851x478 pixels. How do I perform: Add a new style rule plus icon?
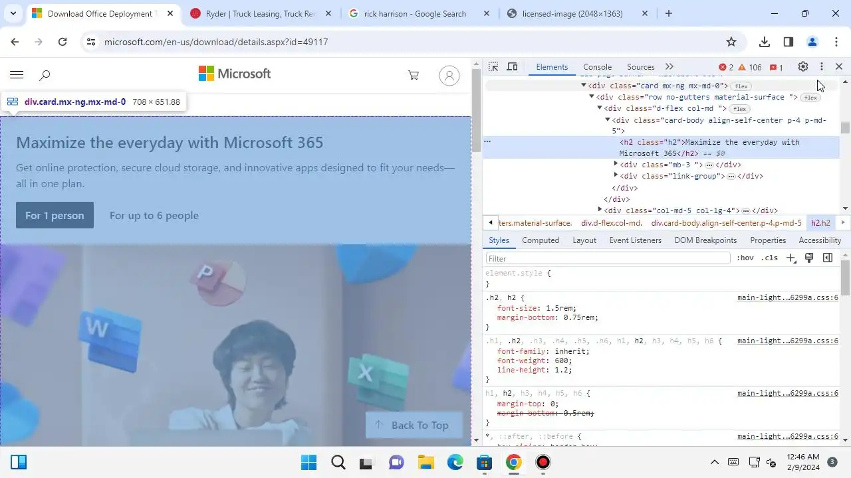790,258
